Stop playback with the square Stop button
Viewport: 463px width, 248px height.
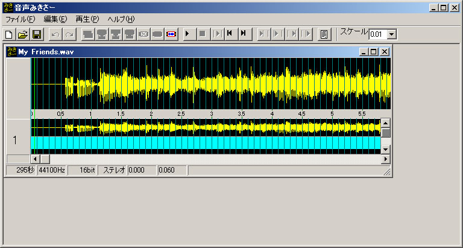pos(203,34)
